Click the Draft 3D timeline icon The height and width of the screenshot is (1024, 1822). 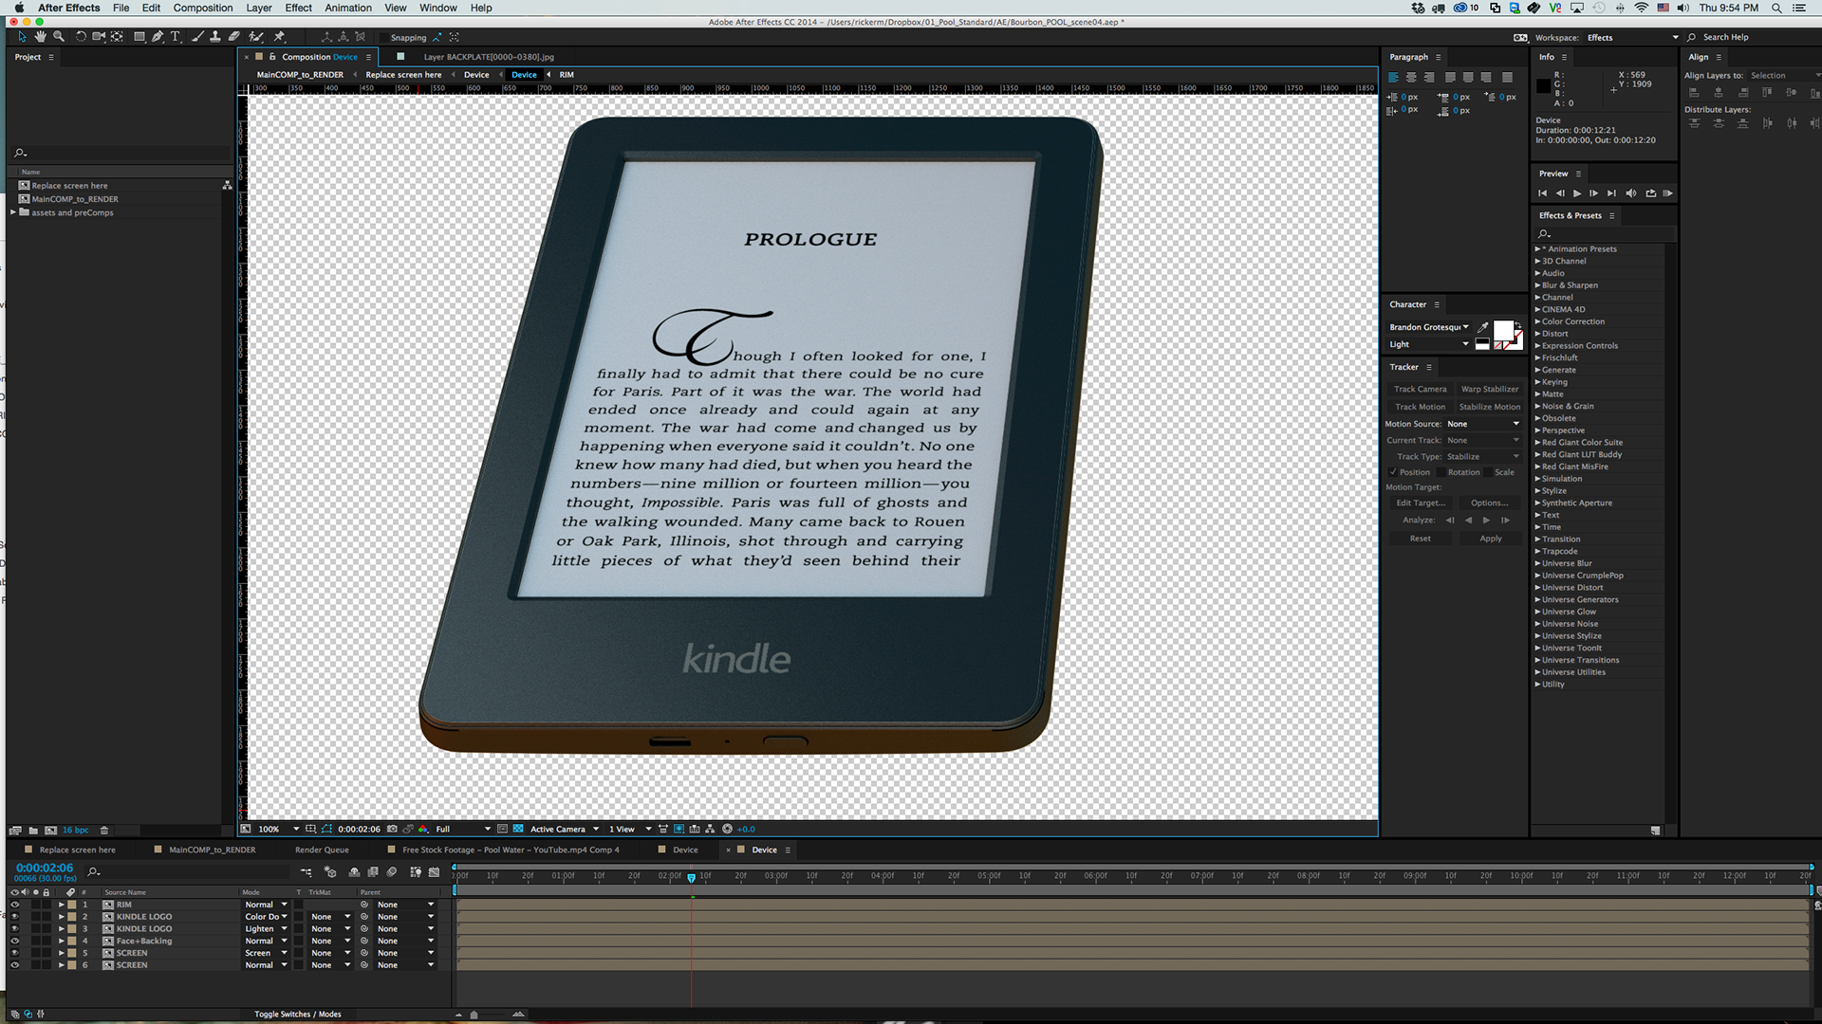pyautogui.click(x=330, y=871)
